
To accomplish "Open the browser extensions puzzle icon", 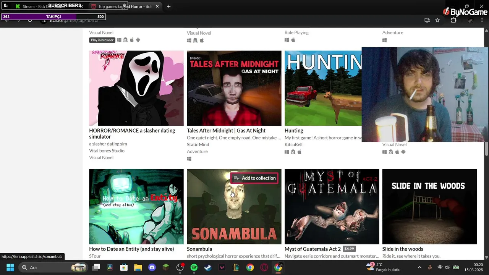I will coord(454,20).
